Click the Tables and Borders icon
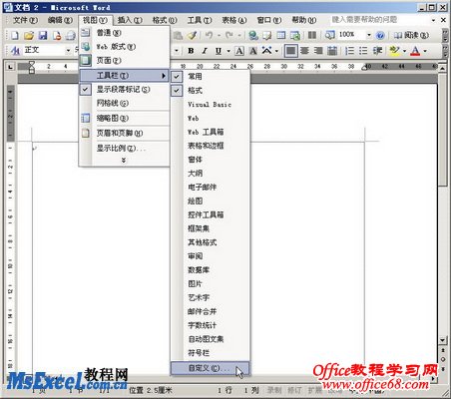This screenshot has width=451, height=399. (267, 35)
